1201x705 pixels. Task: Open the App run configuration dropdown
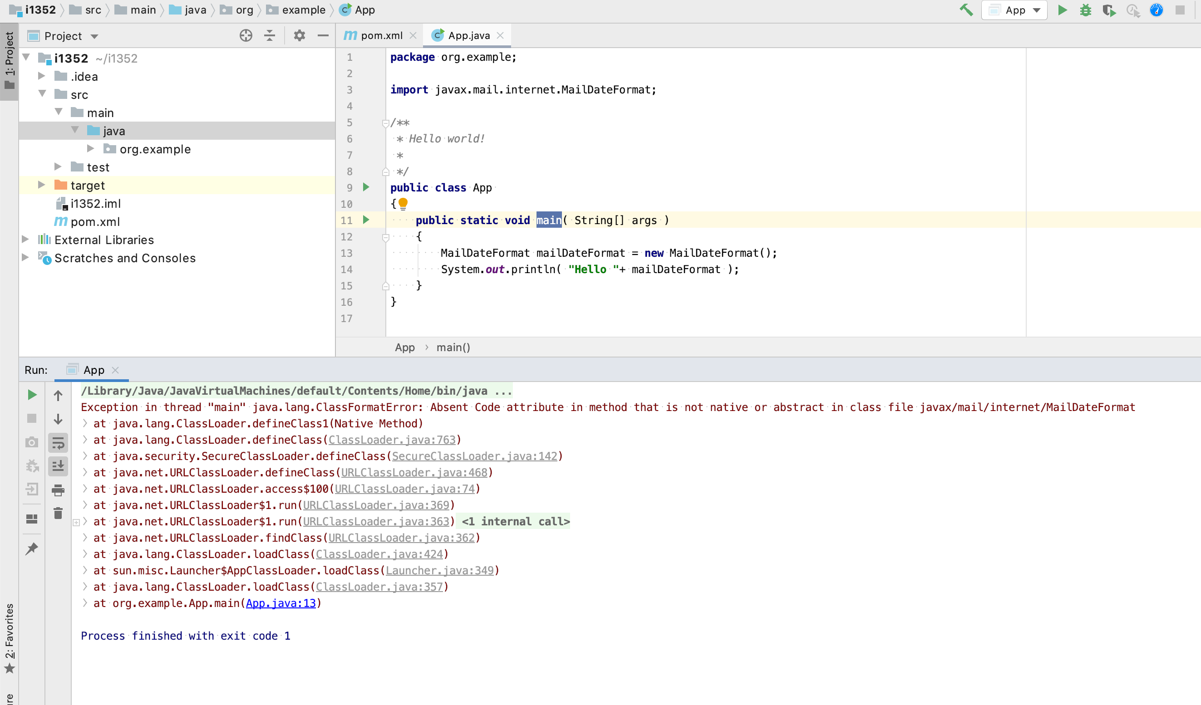click(1014, 10)
